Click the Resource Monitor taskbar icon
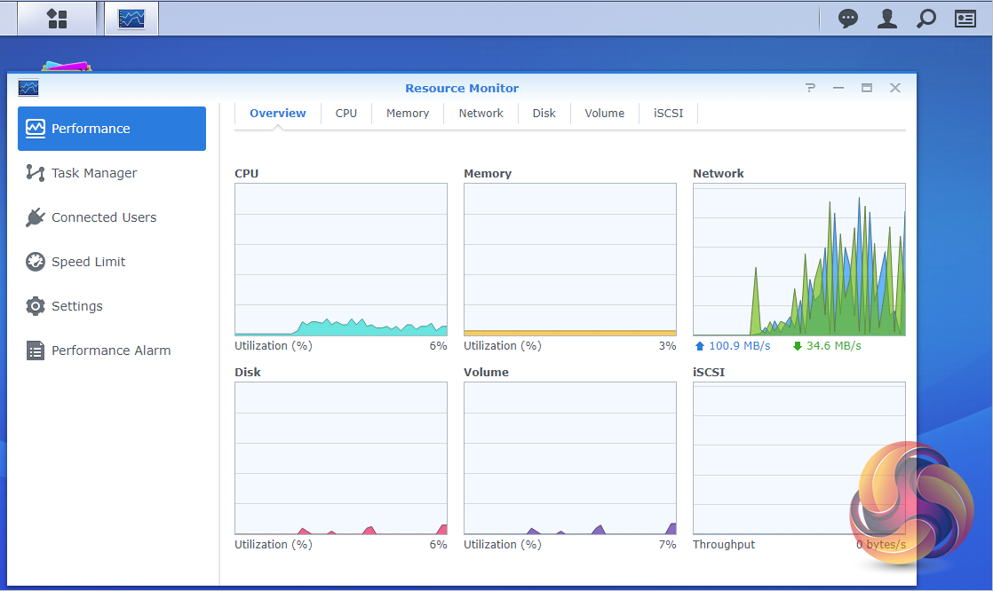993x591 pixels. pos(131,19)
